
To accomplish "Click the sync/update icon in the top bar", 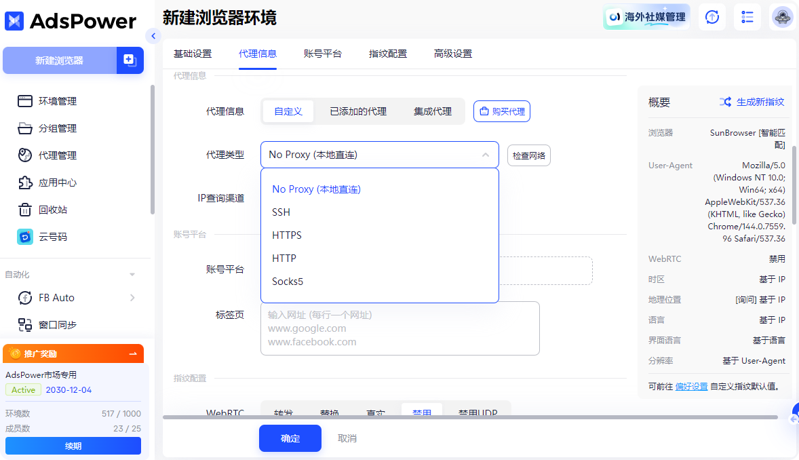I will [x=712, y=17].
